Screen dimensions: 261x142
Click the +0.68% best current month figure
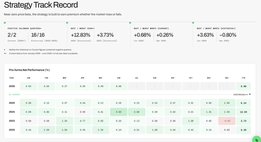click(x=142, y=35)
